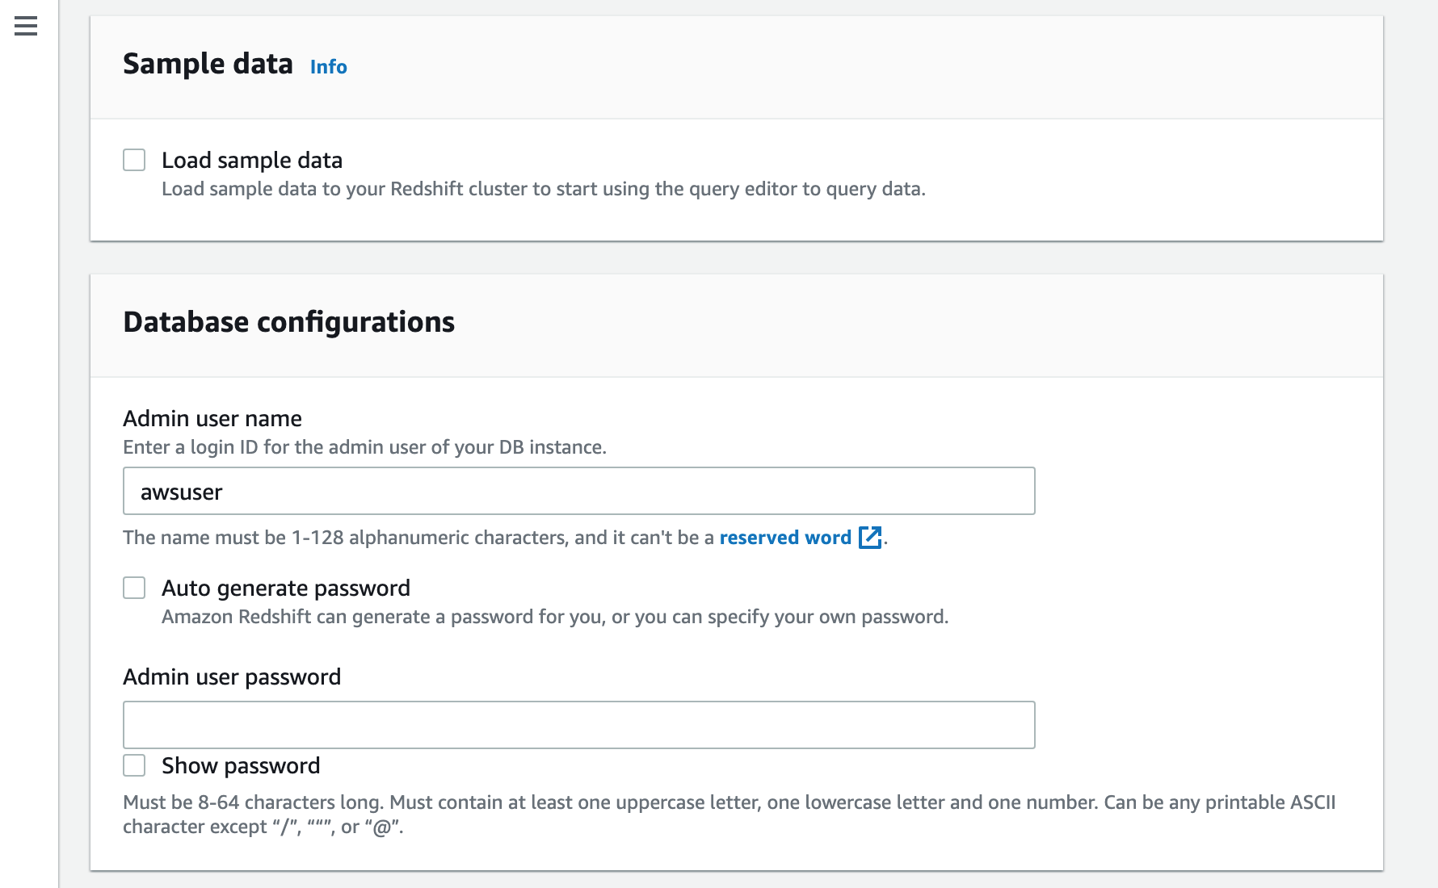Uncheck Load sample data for the Redshift cluster

tap(134, 160)
